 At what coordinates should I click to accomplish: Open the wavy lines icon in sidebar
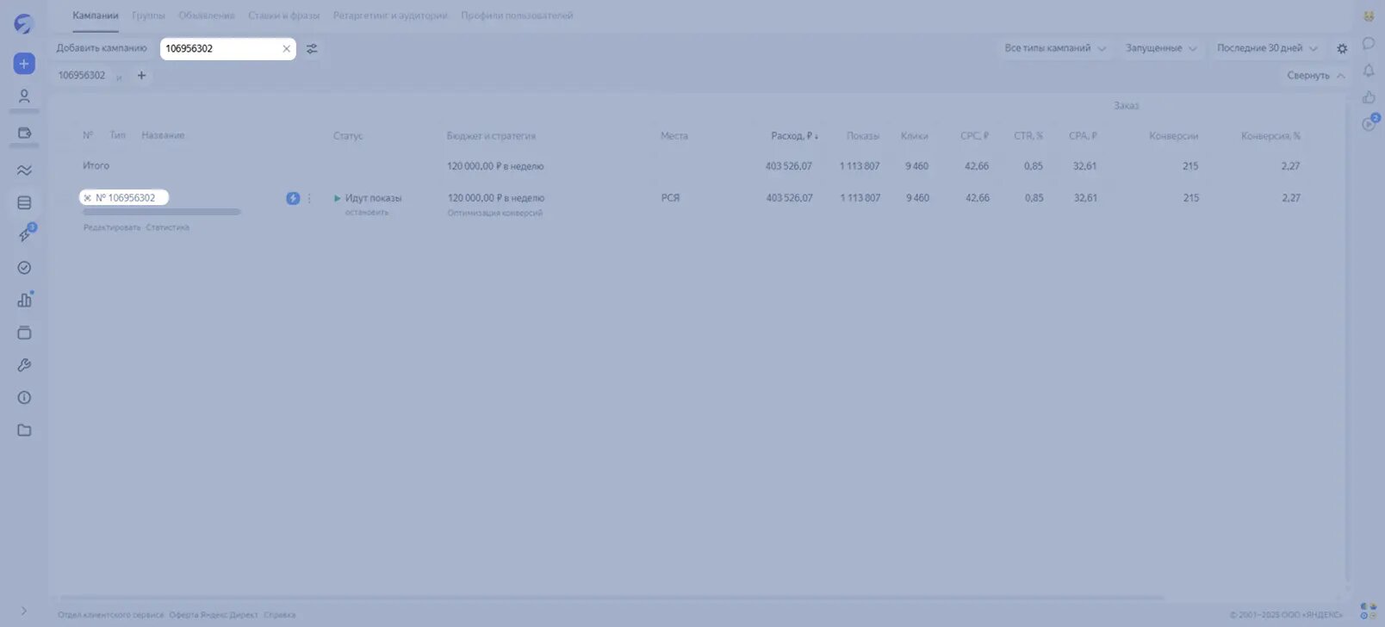pyautogui.click(x=24, y=171)
